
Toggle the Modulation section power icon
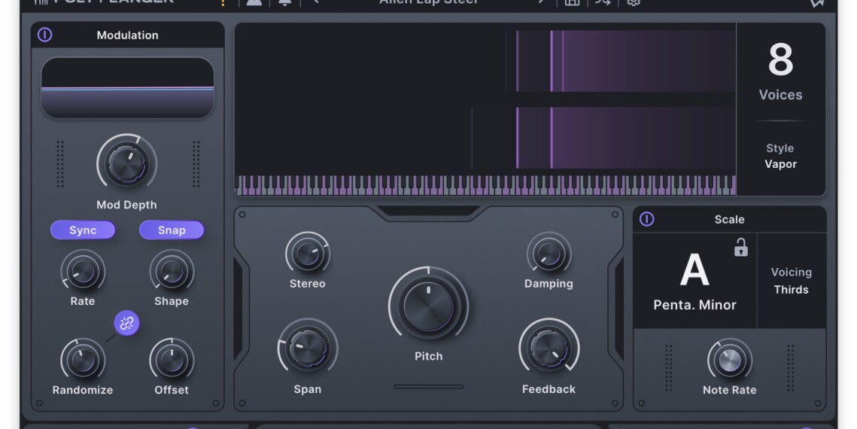pos(45,35)
